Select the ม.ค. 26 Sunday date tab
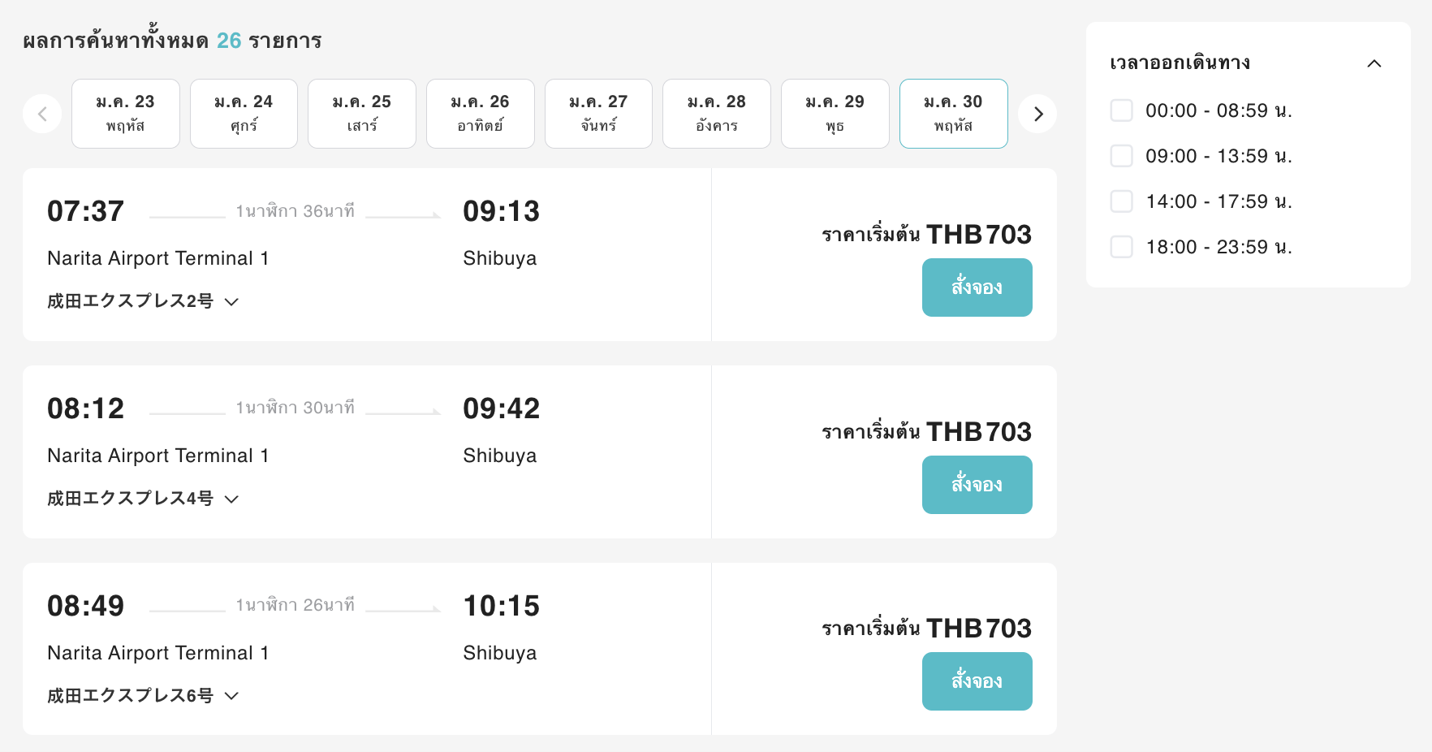 (x=480, y=114)
